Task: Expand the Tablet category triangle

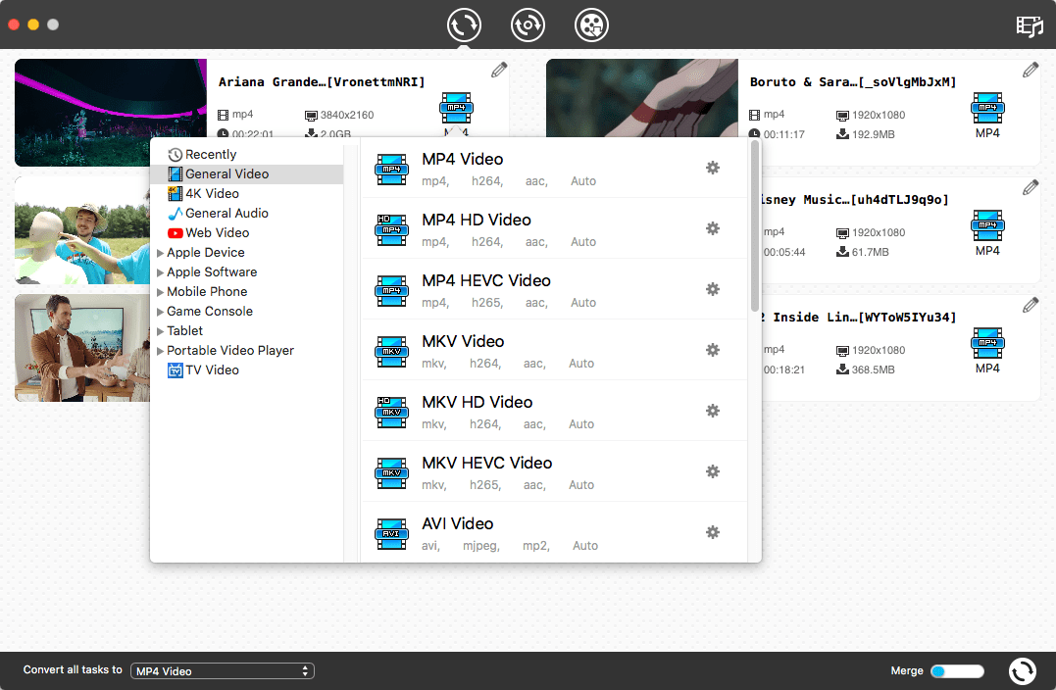Action: tap(160, 331)
